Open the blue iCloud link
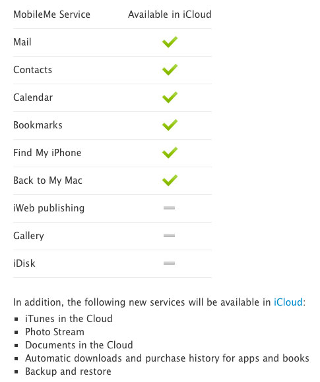This screenshot has width=320, height=382. (288, 302)
